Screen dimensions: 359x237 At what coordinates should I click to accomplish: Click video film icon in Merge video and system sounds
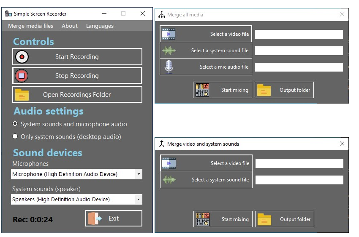pos(169,163)
